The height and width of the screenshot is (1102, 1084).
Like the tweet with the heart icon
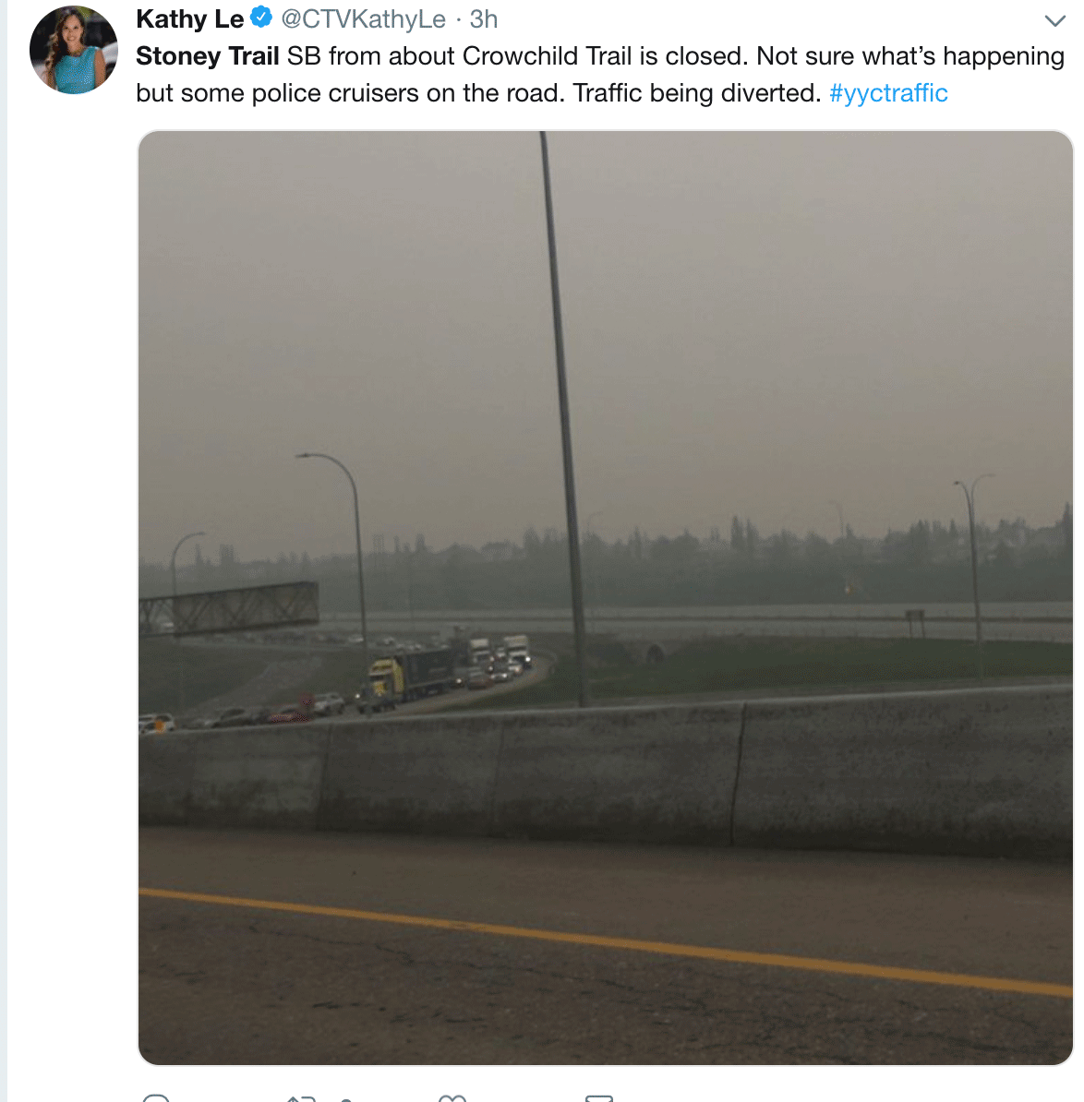452,1098
